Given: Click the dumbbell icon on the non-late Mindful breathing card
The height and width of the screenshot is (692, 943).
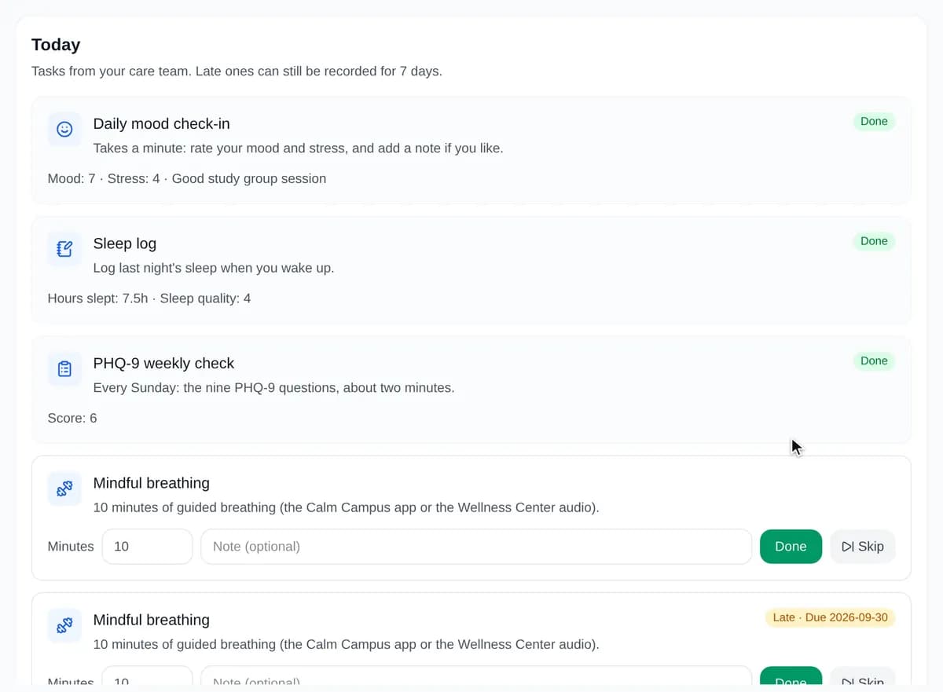Looking at the screenshot, I should pos(64,489).
